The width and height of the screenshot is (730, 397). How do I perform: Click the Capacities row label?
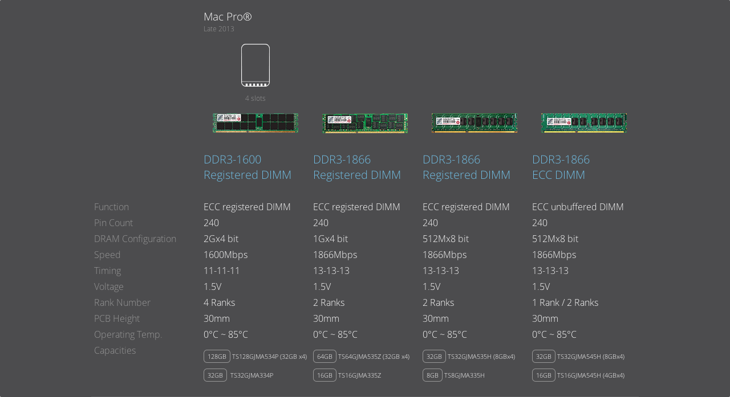(115, 350)
